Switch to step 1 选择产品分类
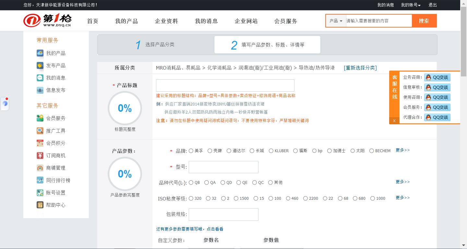467x249 pixels. point(156,45)
